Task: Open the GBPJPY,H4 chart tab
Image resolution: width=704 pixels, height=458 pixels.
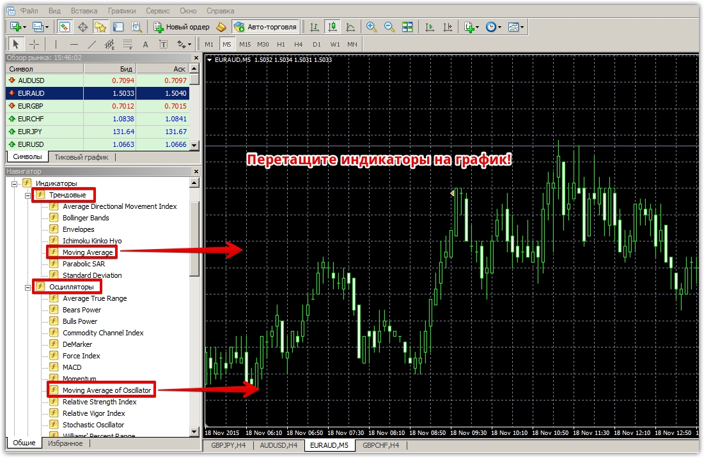Action: coord(228,445)
